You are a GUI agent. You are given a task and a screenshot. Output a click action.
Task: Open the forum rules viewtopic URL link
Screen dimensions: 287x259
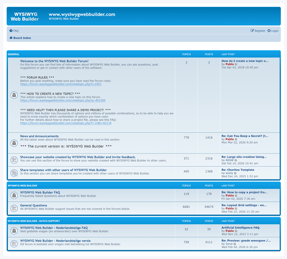(x=61, y=84)
